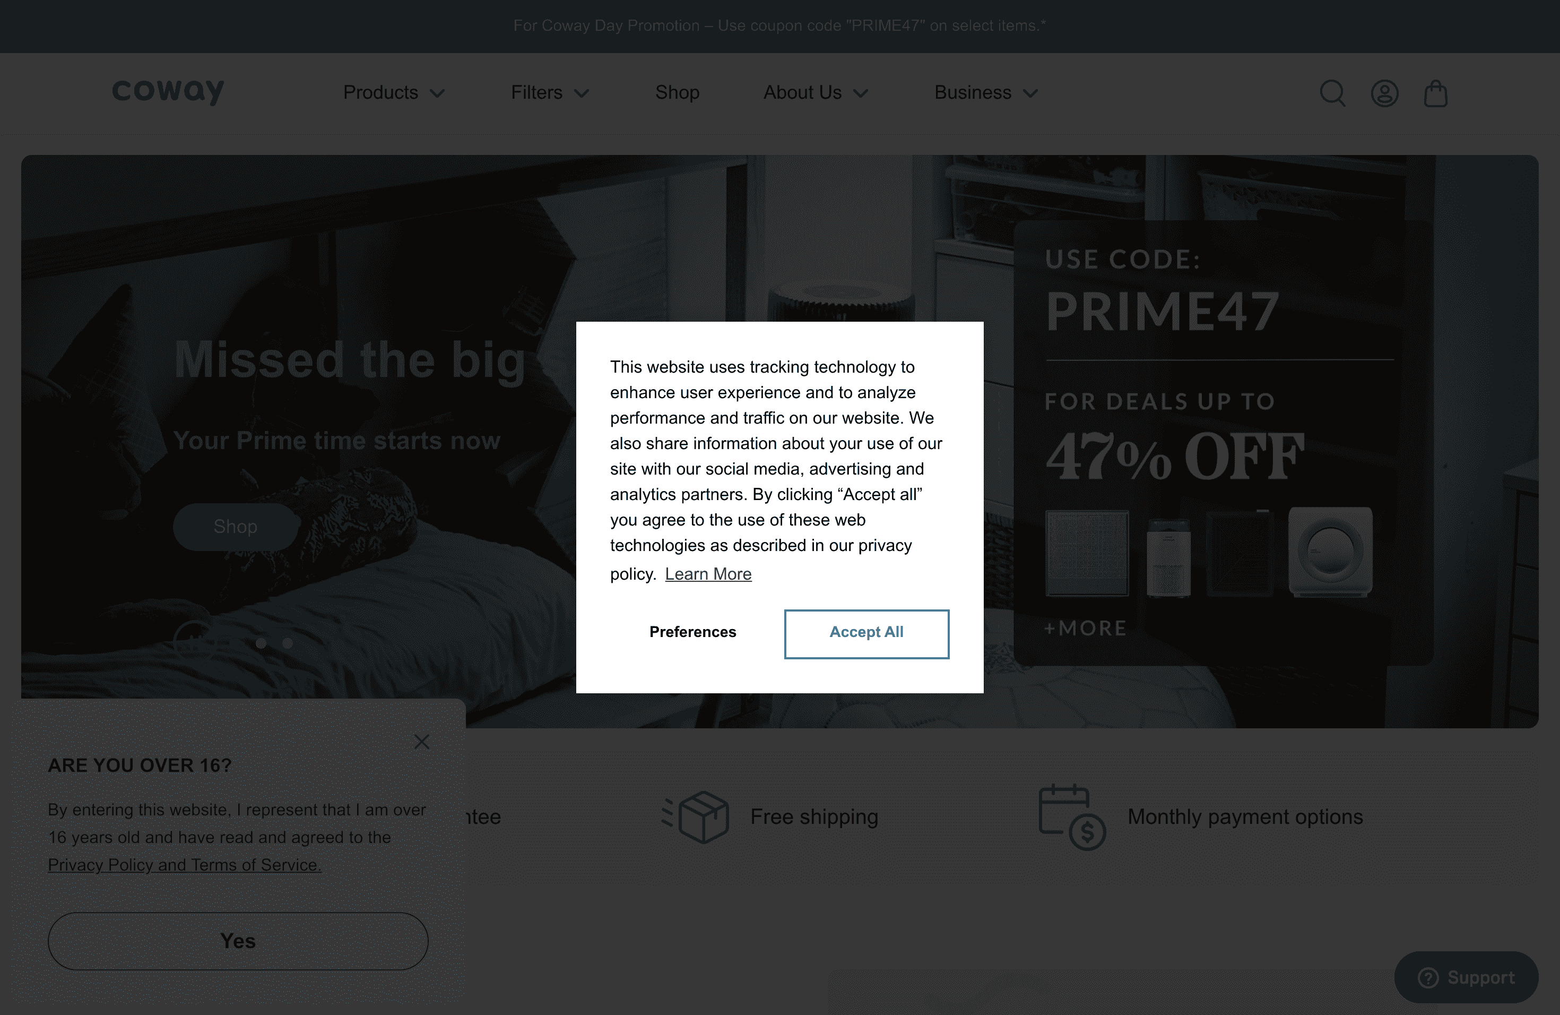Open the search magnifier icon

[x=1332, y=93]
